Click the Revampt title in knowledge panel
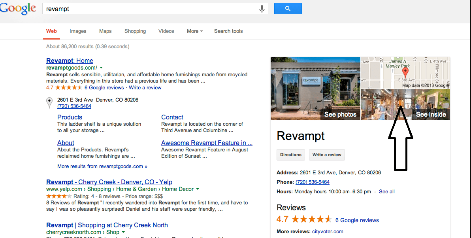The width and height of the screenshot is (471, 238). coord(300,136)
